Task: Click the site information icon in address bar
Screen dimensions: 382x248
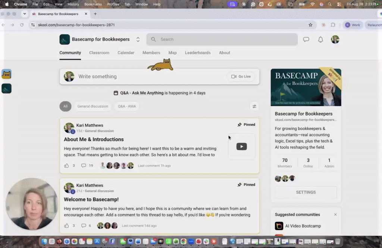Action: 33,25
